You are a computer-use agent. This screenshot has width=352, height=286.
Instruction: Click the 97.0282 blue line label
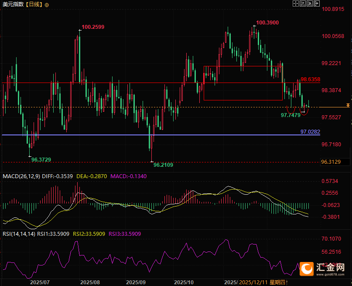pos(311,132)
